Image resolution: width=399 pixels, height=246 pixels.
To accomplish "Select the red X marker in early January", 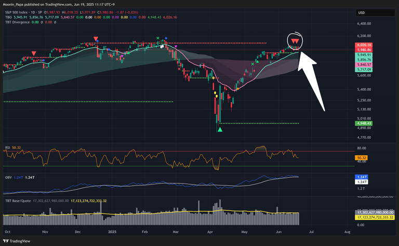I will 117,59.
